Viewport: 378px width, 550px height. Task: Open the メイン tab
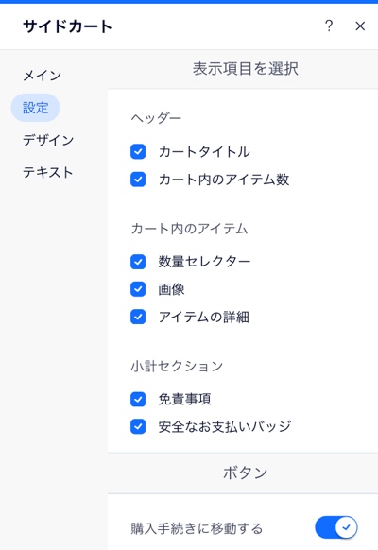point(43,76)
